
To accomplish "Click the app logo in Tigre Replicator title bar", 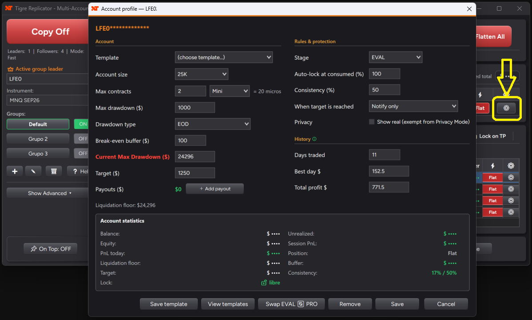I will tap(9, 8).
